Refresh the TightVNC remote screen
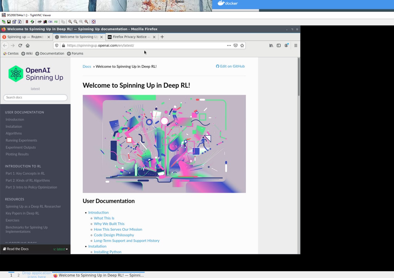 [32, 22]
